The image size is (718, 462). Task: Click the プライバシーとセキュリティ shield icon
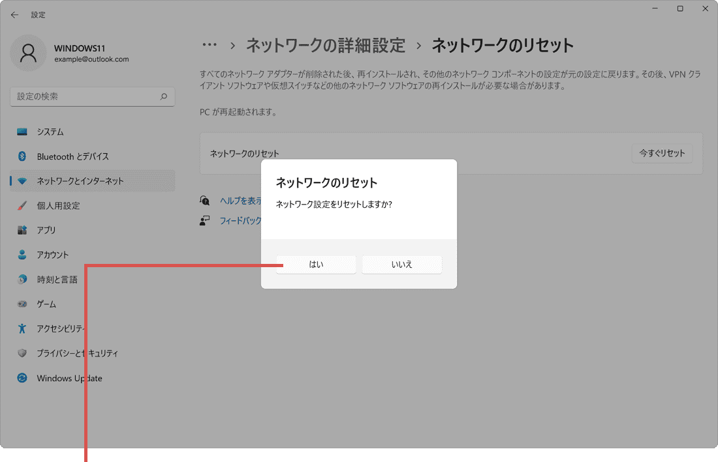coord(21,353)
